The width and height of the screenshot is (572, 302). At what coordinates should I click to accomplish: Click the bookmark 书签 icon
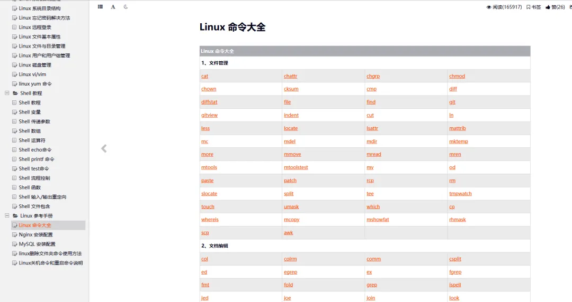(x=533, y=7)
